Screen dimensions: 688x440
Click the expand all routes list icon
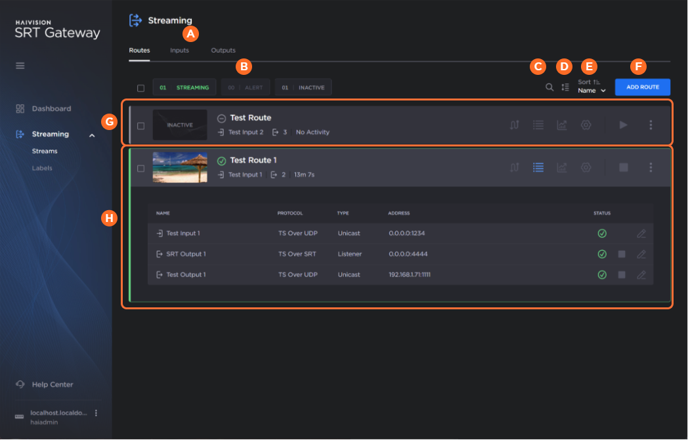pos(565,87)
